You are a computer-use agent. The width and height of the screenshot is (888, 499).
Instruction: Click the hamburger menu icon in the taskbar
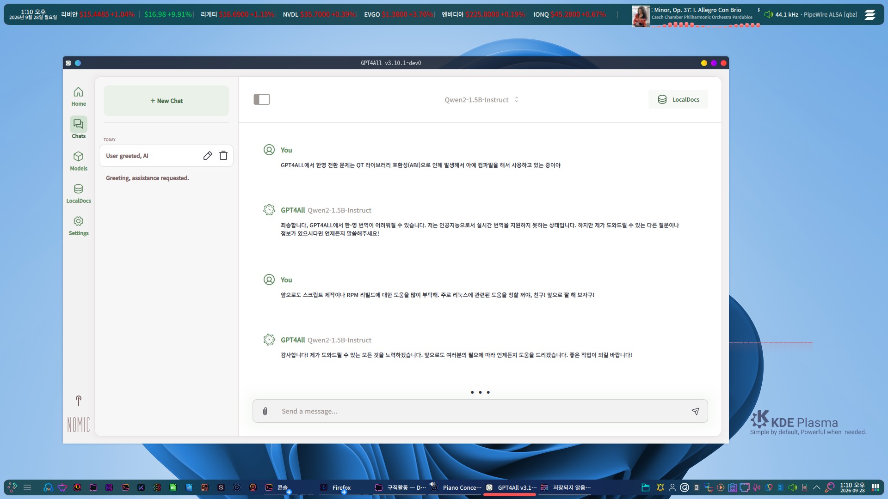(x=27, y=487)
